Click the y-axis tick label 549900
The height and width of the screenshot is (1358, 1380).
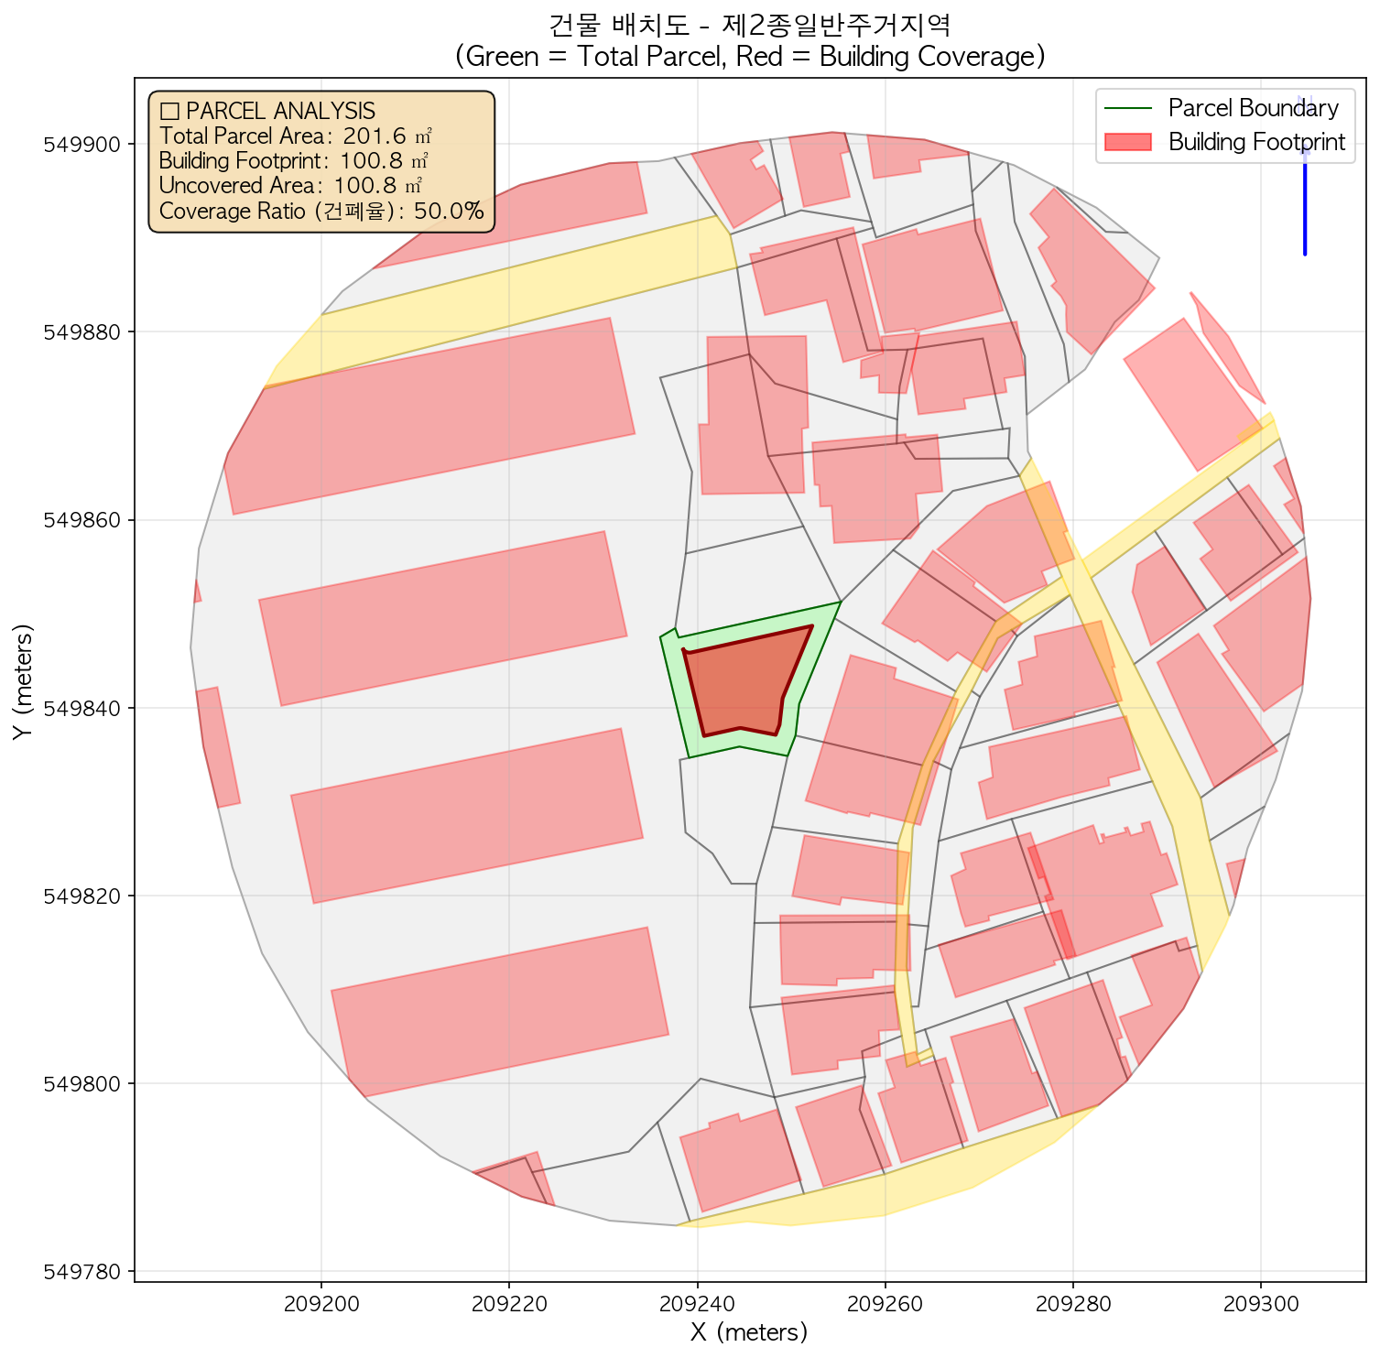[x=84, y=145]
